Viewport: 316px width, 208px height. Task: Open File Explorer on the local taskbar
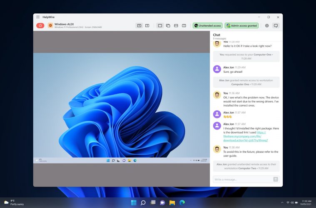tap(172, 203)
